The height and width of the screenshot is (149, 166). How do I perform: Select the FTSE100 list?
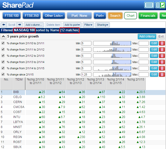point(12,16)
